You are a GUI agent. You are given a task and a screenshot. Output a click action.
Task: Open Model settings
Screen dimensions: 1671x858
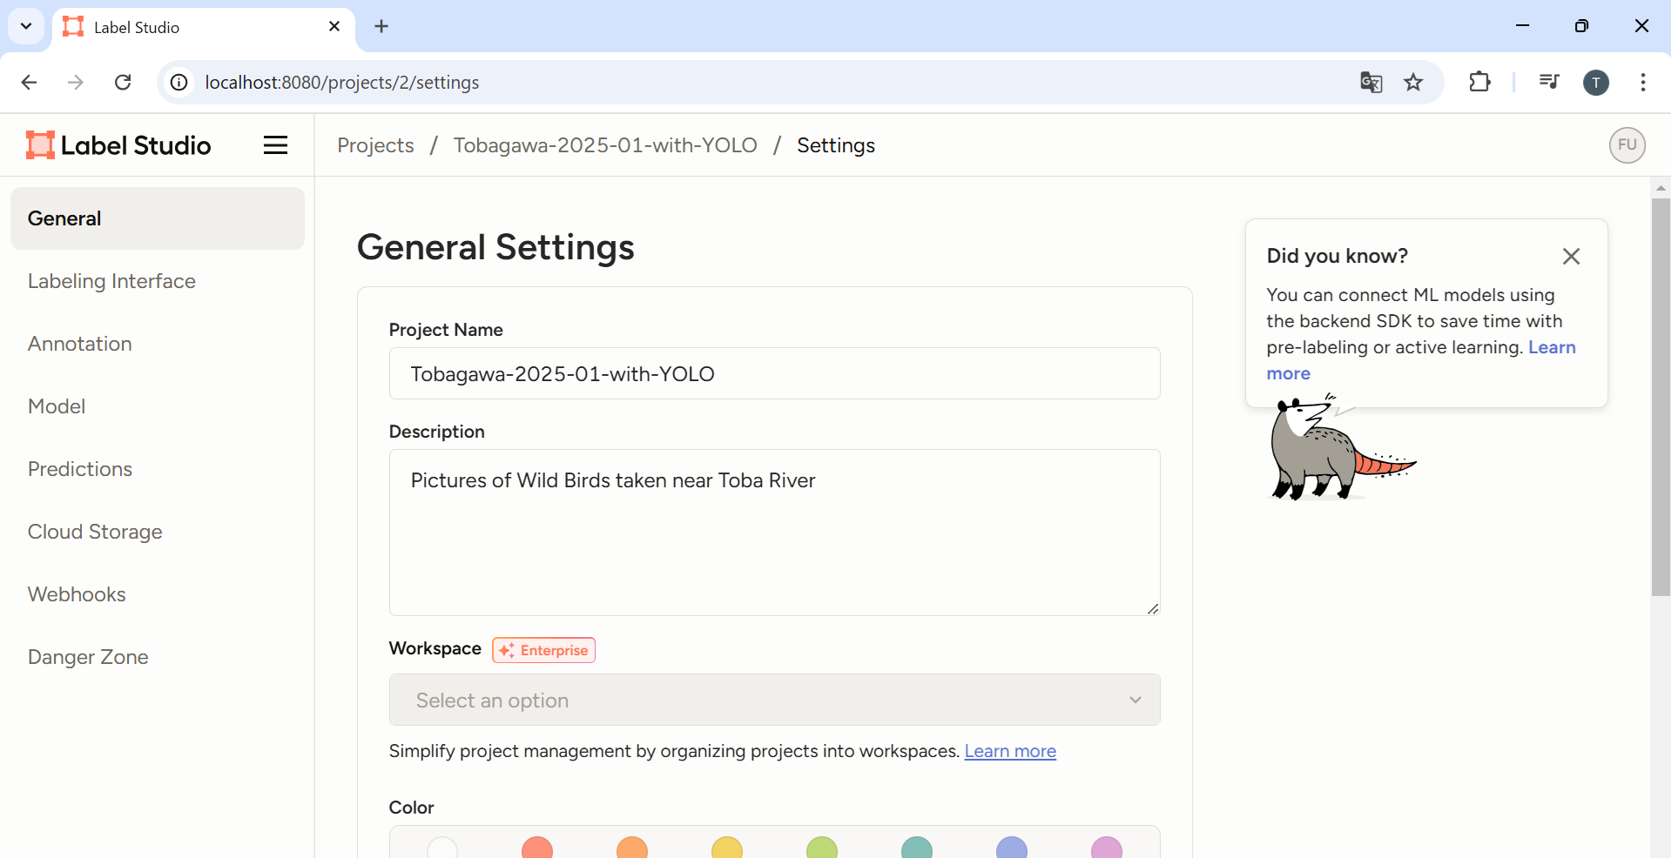(x=158, y=406)
